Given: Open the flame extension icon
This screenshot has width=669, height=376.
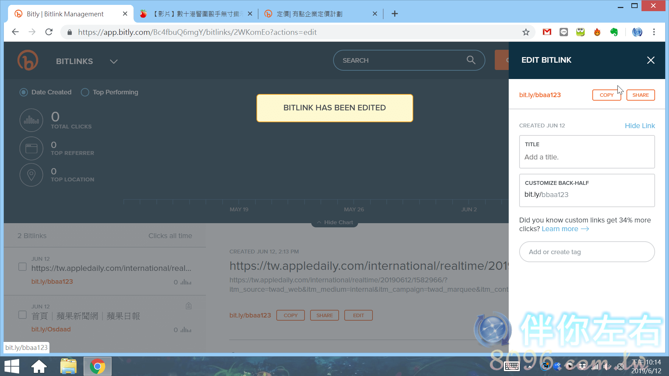Looking at the screenshot, I should point(597,32).
